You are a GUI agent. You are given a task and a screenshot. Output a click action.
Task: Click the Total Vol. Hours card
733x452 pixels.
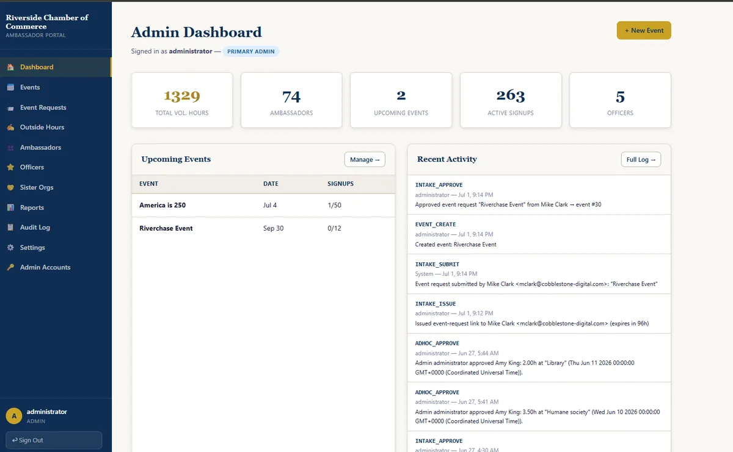pyautogui.click(x=182, y=100)
